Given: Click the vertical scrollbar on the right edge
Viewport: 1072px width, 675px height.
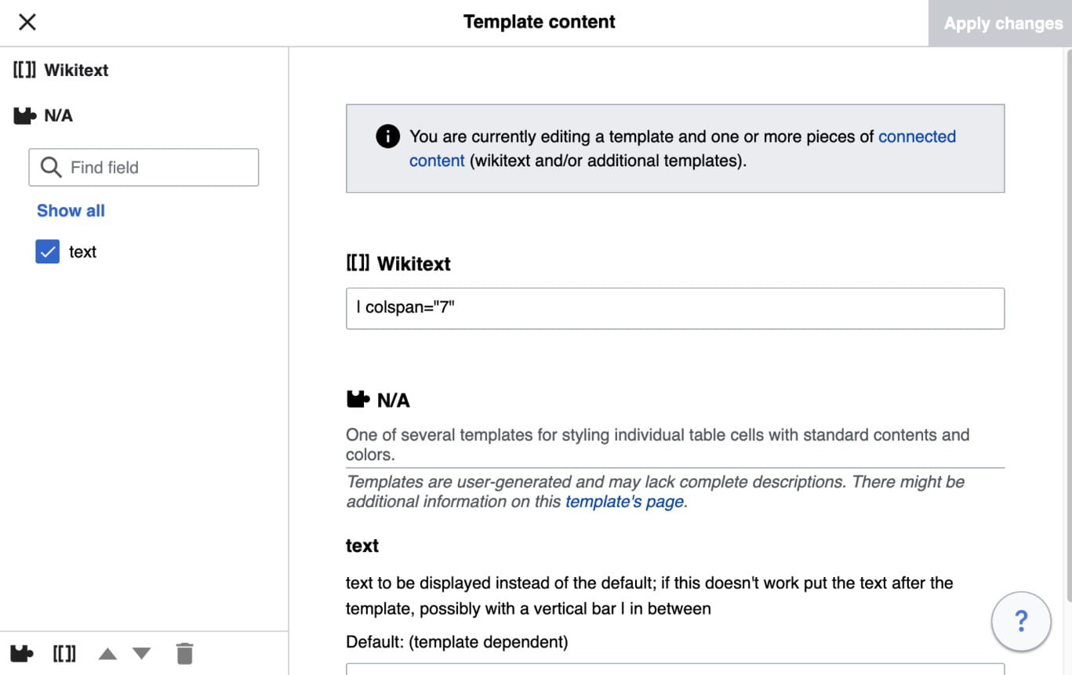Looking at the screenshot, I should coord(1067,314).
